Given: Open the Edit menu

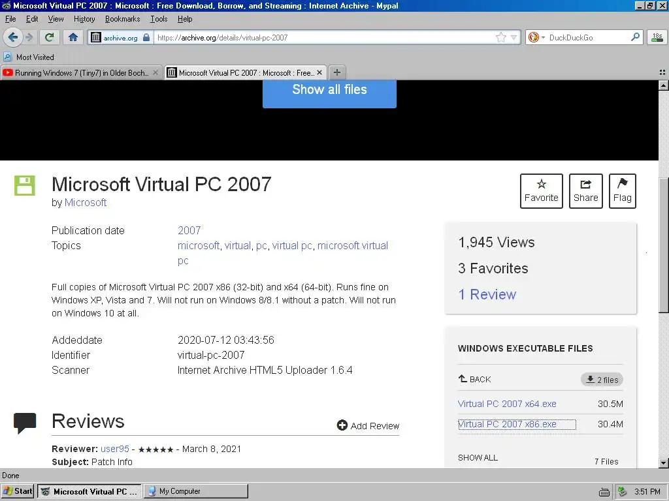Looking at the screenshot, I should coord(31,19).
